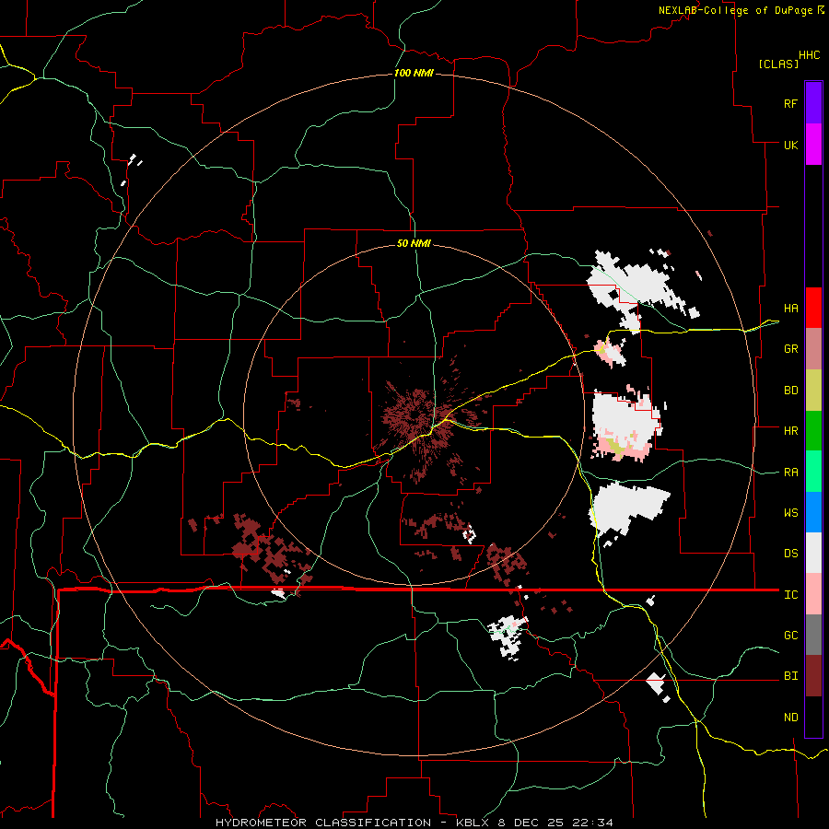Click the 8 DEC 25 date text

(x=533, y=823)
